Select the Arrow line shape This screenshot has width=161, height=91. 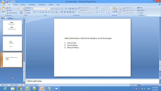click(102, 8)
